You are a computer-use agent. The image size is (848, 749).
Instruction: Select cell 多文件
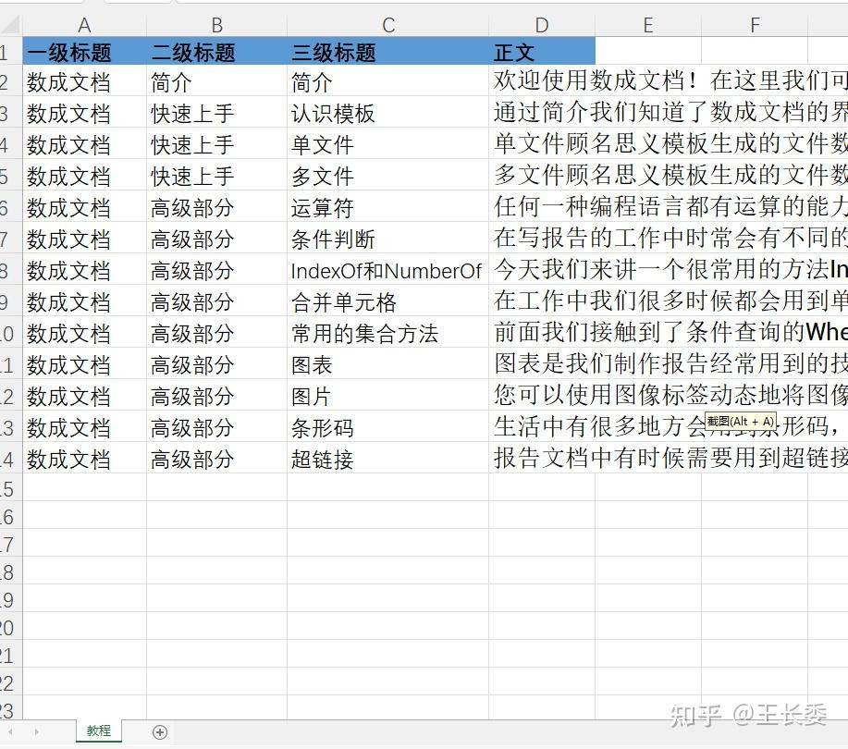387,175
